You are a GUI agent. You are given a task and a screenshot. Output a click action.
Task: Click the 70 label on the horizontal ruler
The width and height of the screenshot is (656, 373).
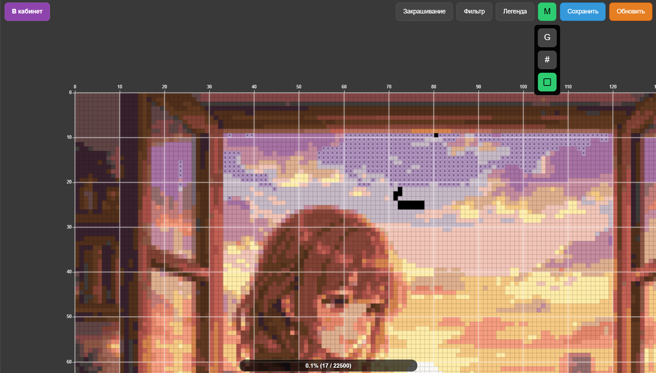(389, 87)
